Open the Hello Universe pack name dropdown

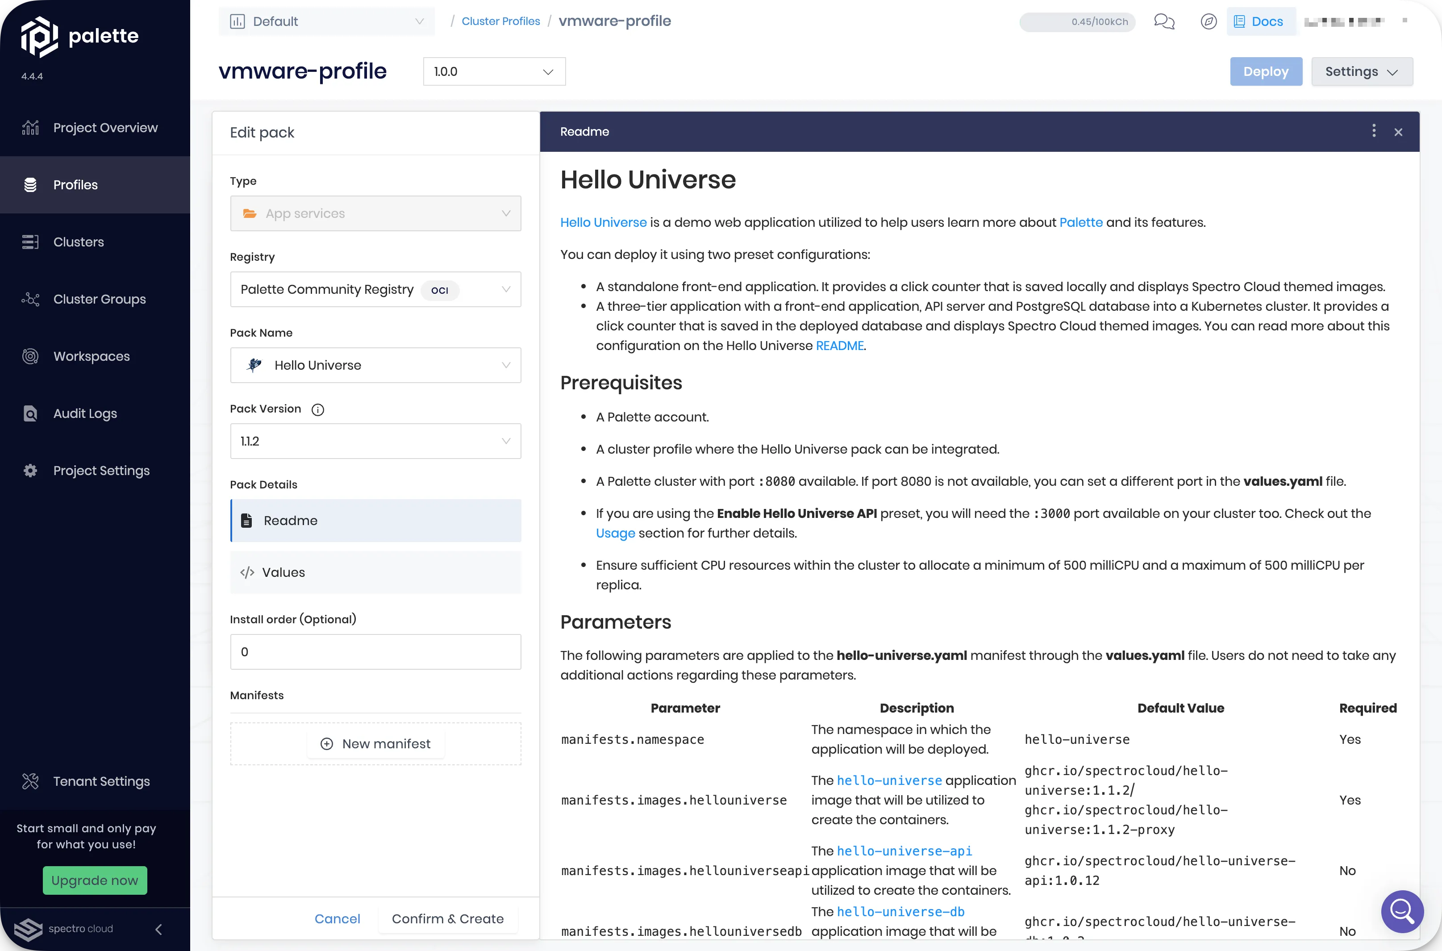pos(375,365)
